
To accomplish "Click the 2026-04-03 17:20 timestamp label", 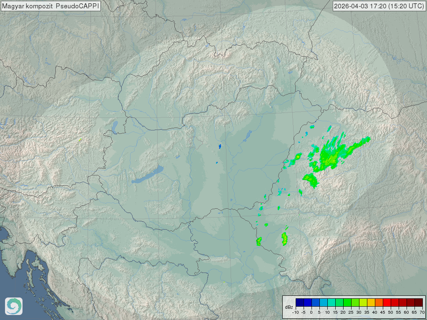I will click(379, 6).
